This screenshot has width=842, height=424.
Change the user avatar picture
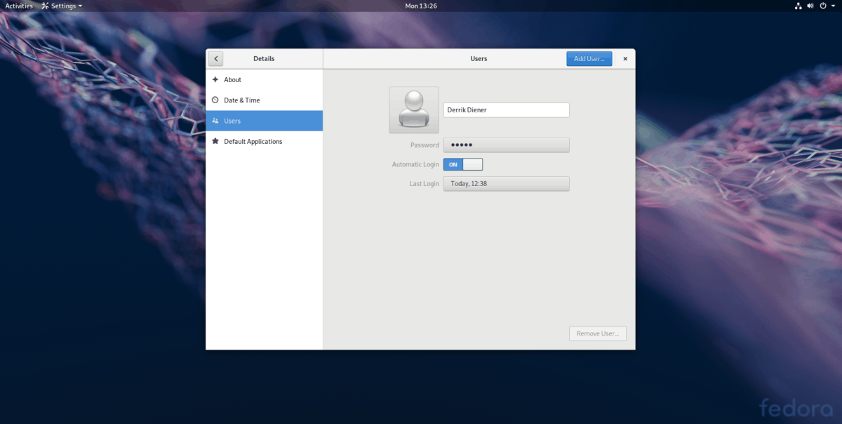[x=413, y=110]
